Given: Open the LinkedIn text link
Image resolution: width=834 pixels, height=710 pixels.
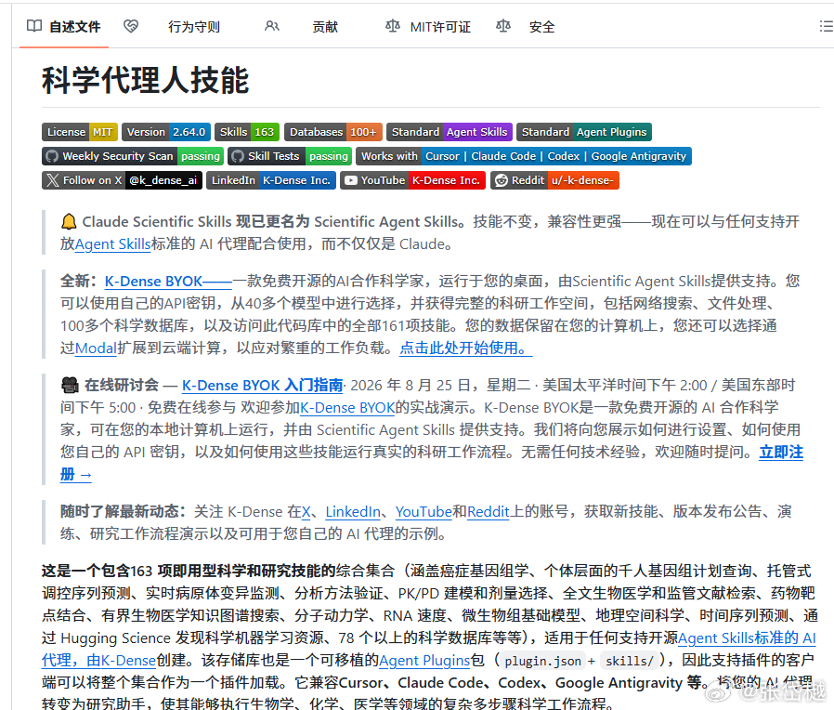Looking at the screenshot, I should point(353,511).
